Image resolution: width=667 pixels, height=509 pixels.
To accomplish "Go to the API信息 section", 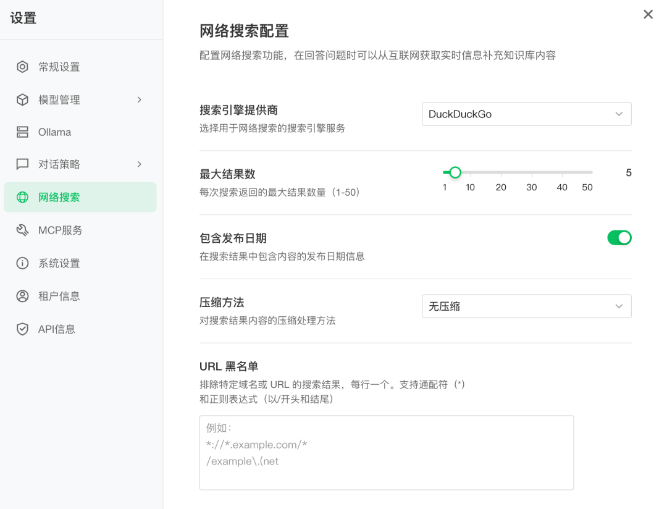I will point(57,329).
